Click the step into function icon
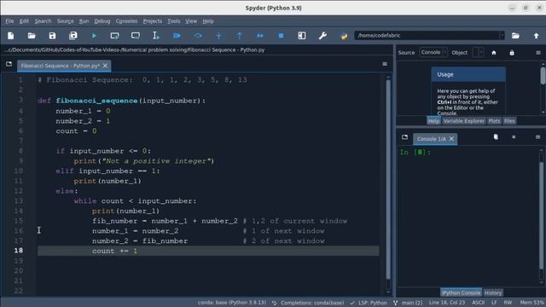546x307 pixels. (x=218, y=36)
